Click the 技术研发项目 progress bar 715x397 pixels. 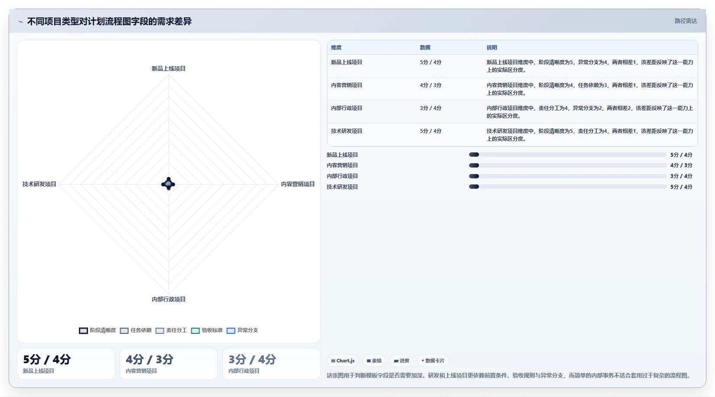tap(568, 187)
